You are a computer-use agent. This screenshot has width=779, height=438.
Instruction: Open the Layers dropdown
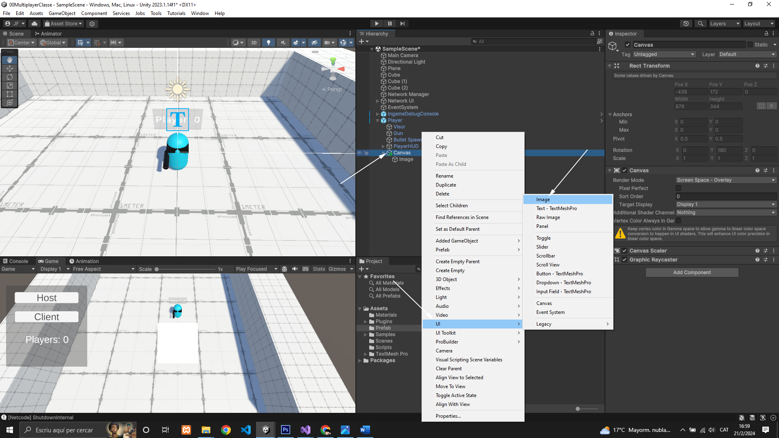click(725, 24)
